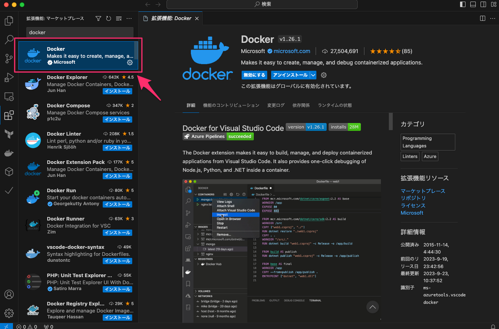Open the Manage gear in activity bar
The image size is (499, 329).
click(x=9, y=313)
